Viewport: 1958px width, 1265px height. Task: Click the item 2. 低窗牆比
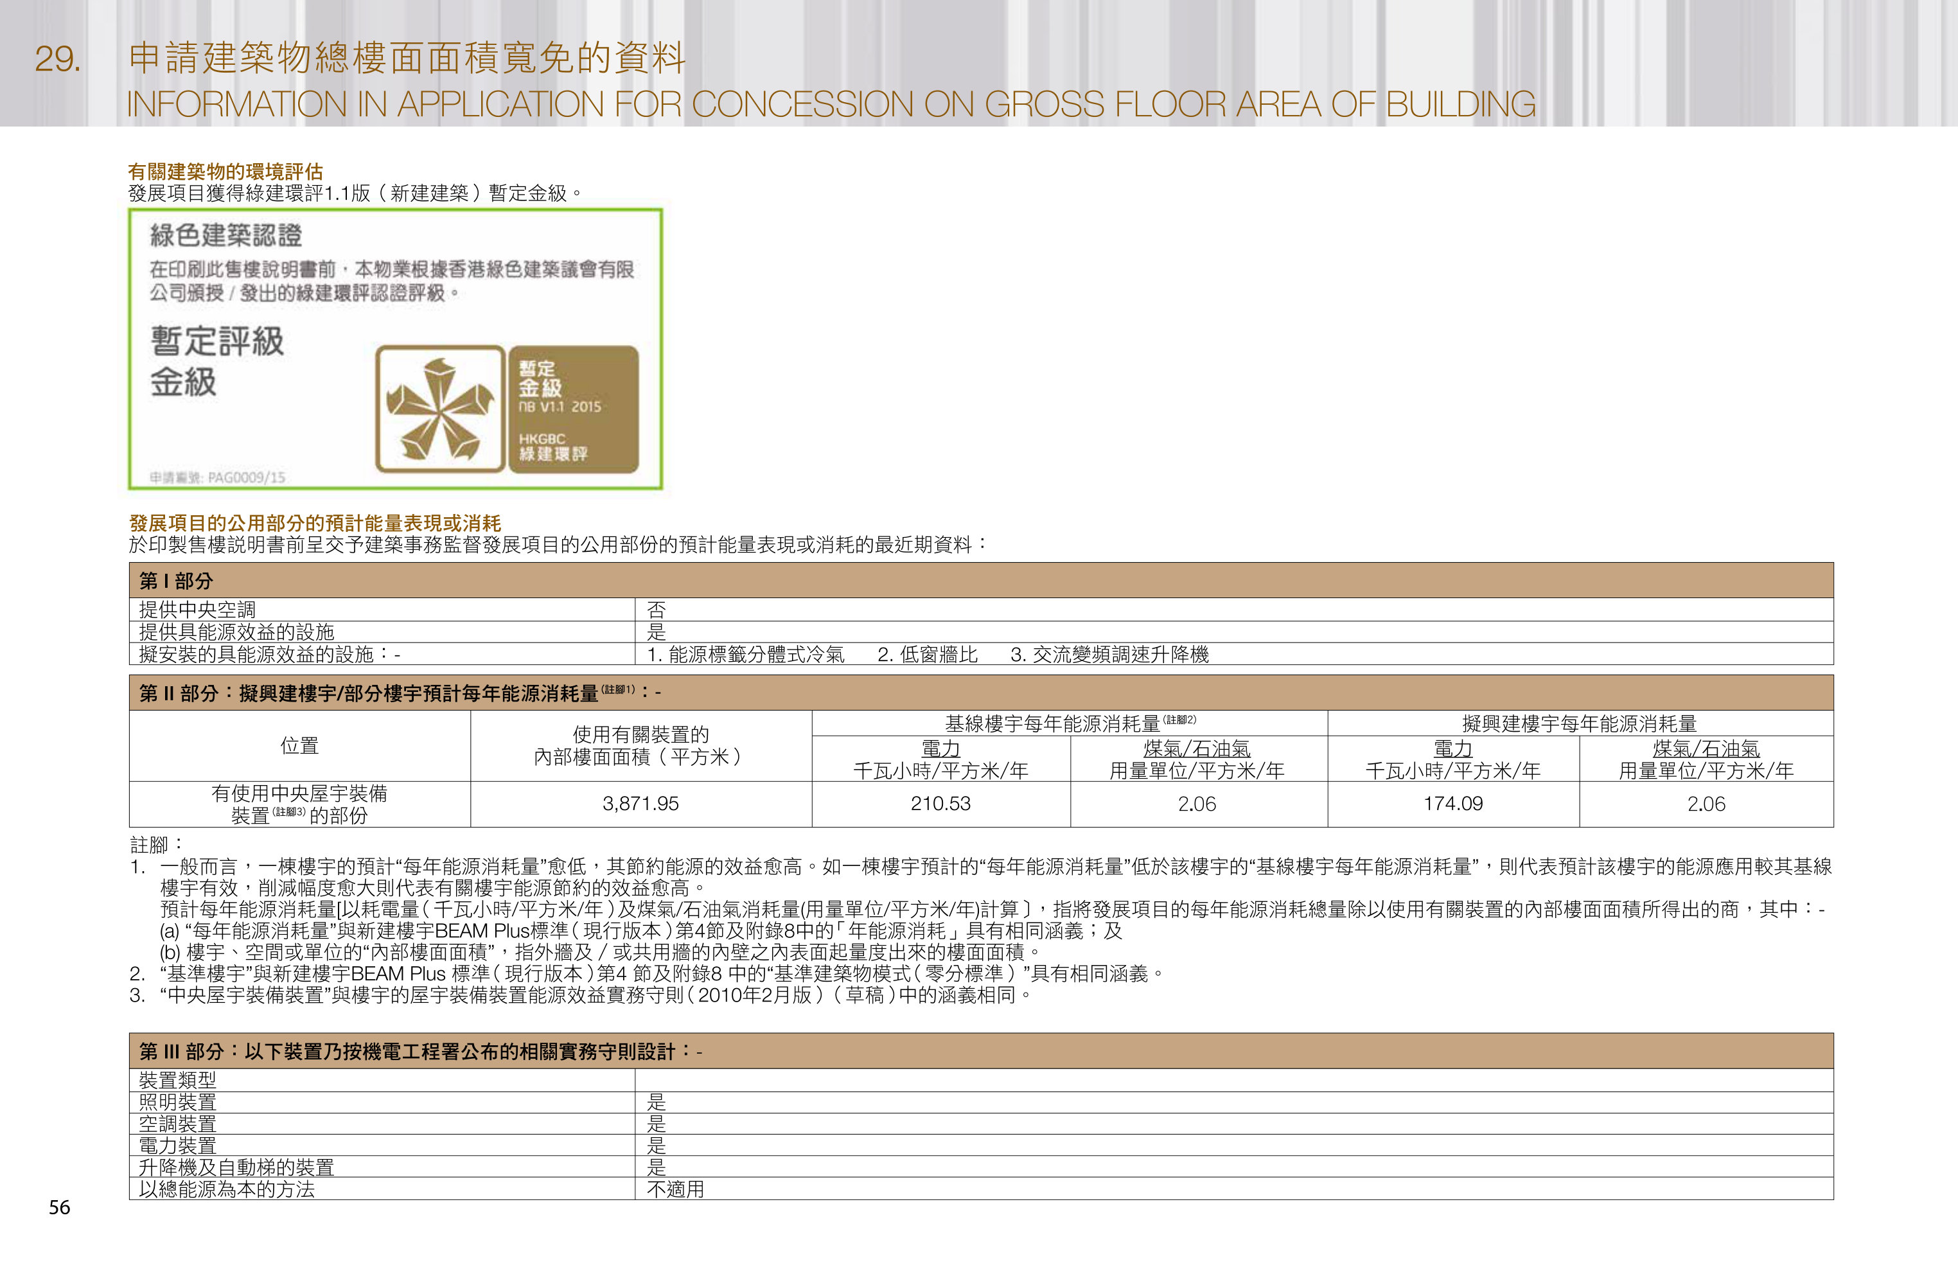[x=927, y=654]
